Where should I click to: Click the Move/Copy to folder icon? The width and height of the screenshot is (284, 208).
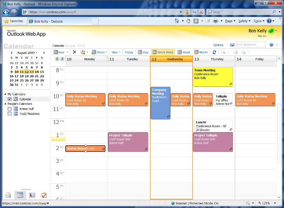coord(83,52)
